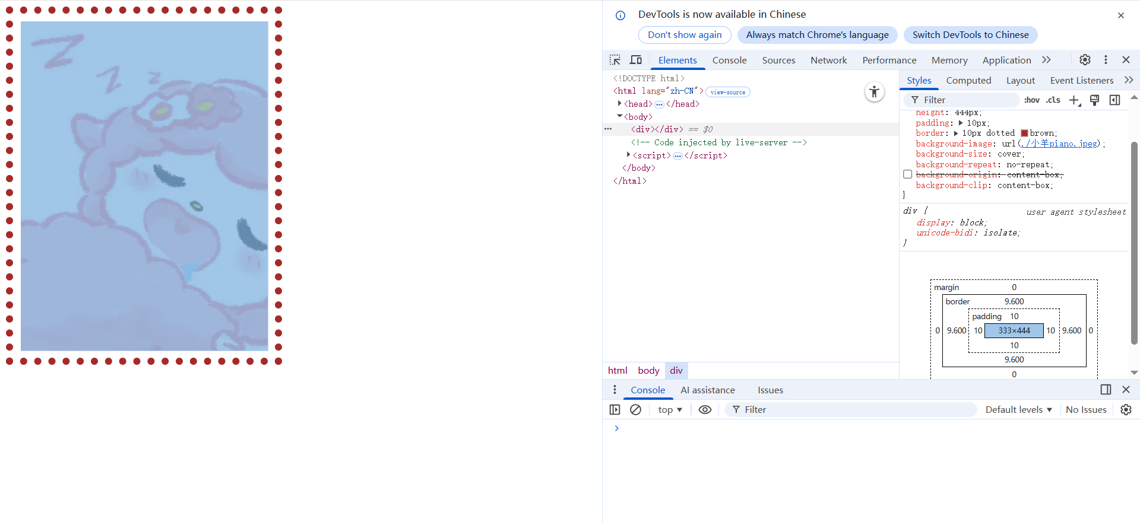Click the accessibility tree toggle icon
The height and width of the screenshot is (522, 1140).
[x=874, y=91]
